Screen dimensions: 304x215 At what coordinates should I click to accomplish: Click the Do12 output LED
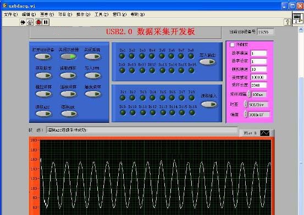pos(152,70)
